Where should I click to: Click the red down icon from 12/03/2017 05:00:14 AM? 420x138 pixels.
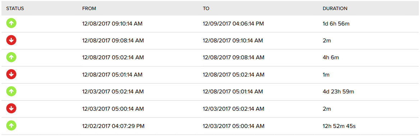point(11,109)
